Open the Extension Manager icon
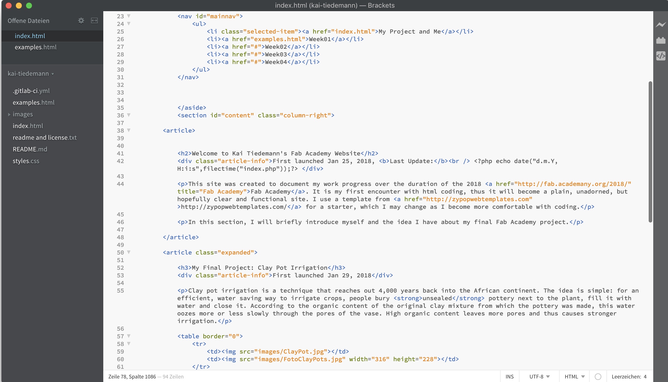The width and height of the screenshot is (668, 382). [x=661, y=40]
